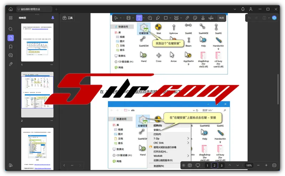Expand the rectangle shape dropdown

coord(170,18)
